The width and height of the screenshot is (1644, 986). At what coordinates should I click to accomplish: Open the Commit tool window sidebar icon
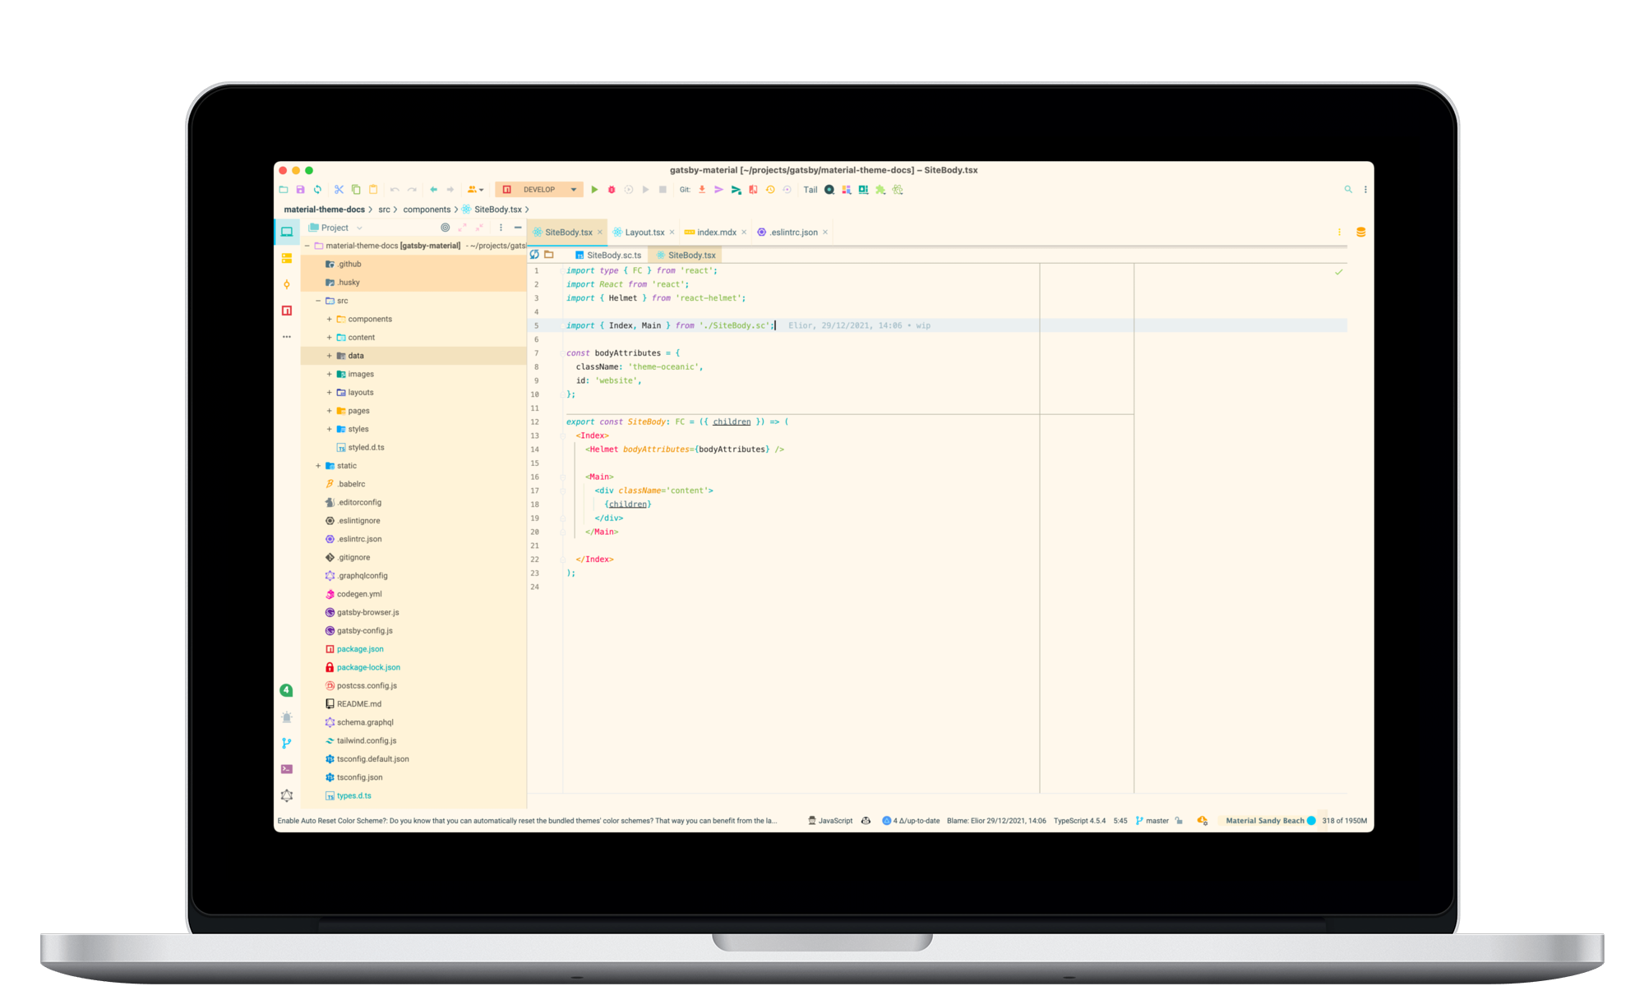coord(287,284)
